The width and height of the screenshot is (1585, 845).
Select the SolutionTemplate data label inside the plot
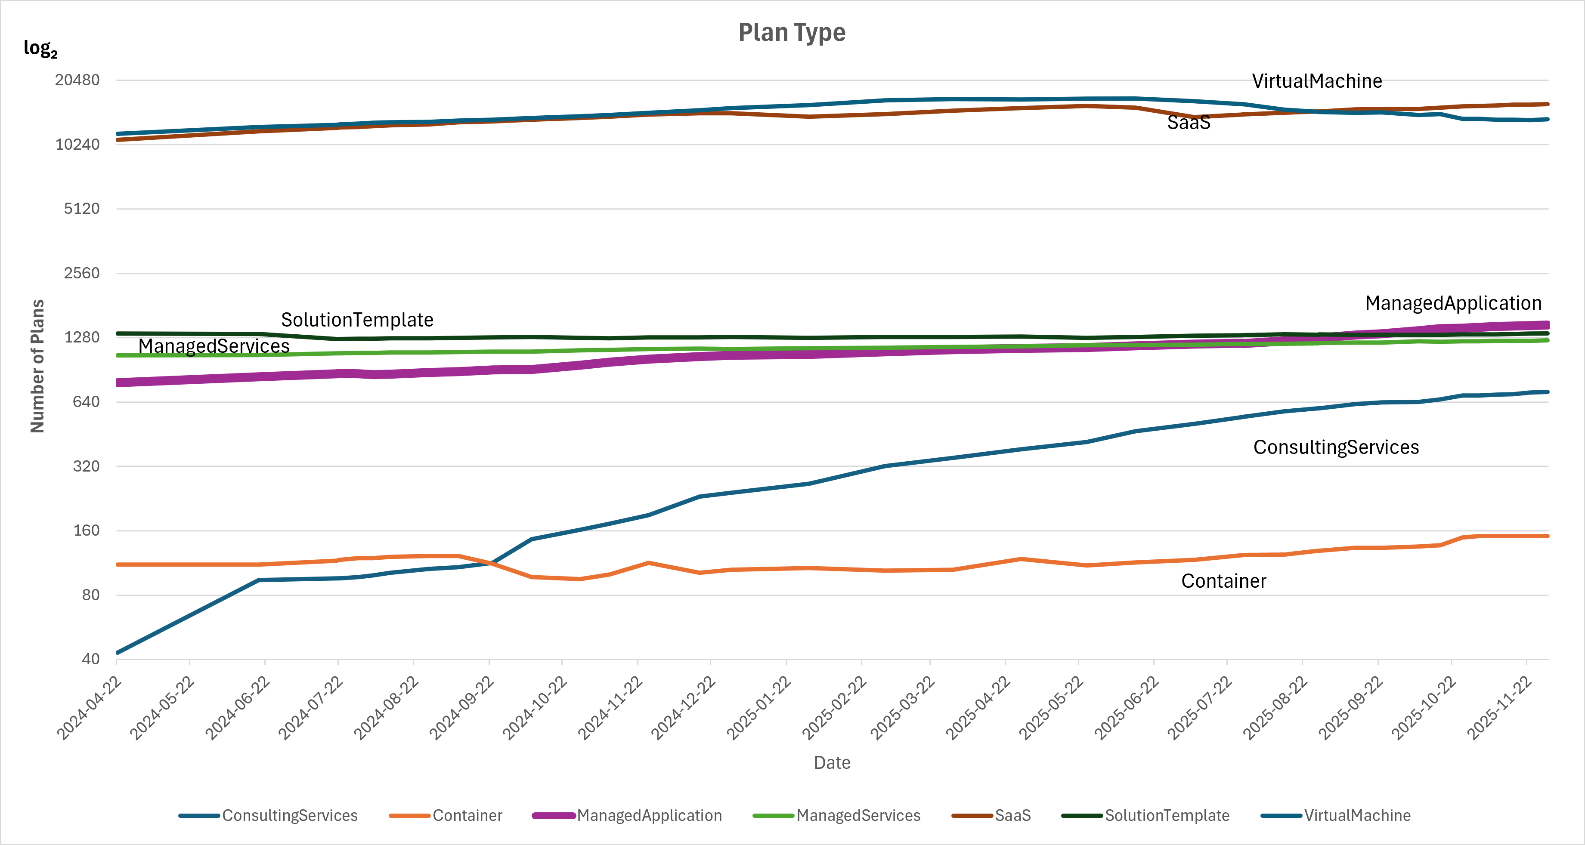pos(357,320)
